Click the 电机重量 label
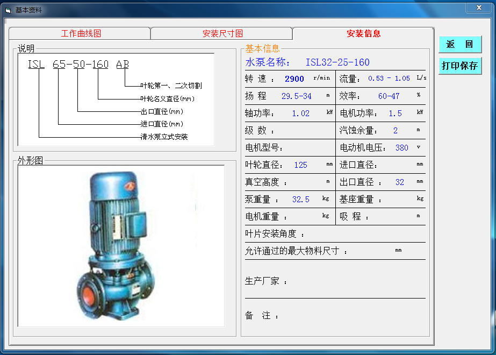The height and width of the screenshot is (355, 496). (x=265, y=217)
